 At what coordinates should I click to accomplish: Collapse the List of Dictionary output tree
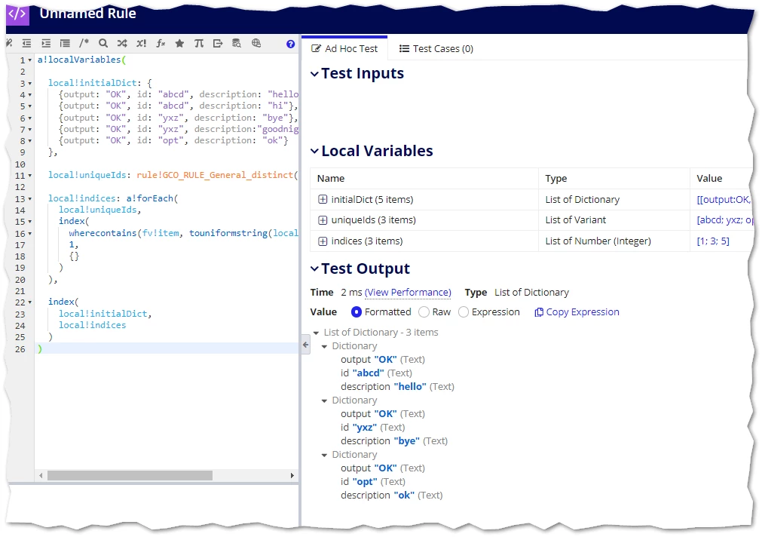(317, 333)
